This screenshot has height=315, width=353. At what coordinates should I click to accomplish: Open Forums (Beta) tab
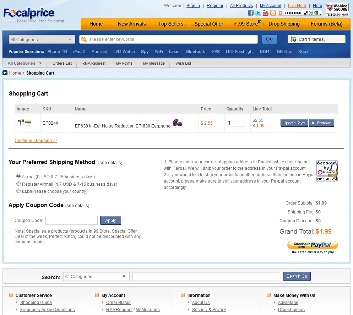(x=327, y=24)
